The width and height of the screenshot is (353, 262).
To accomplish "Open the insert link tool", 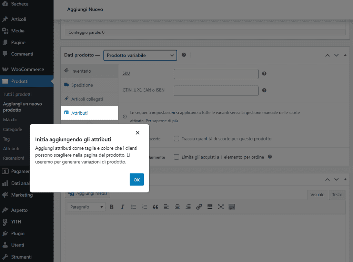I will [199, 207].
